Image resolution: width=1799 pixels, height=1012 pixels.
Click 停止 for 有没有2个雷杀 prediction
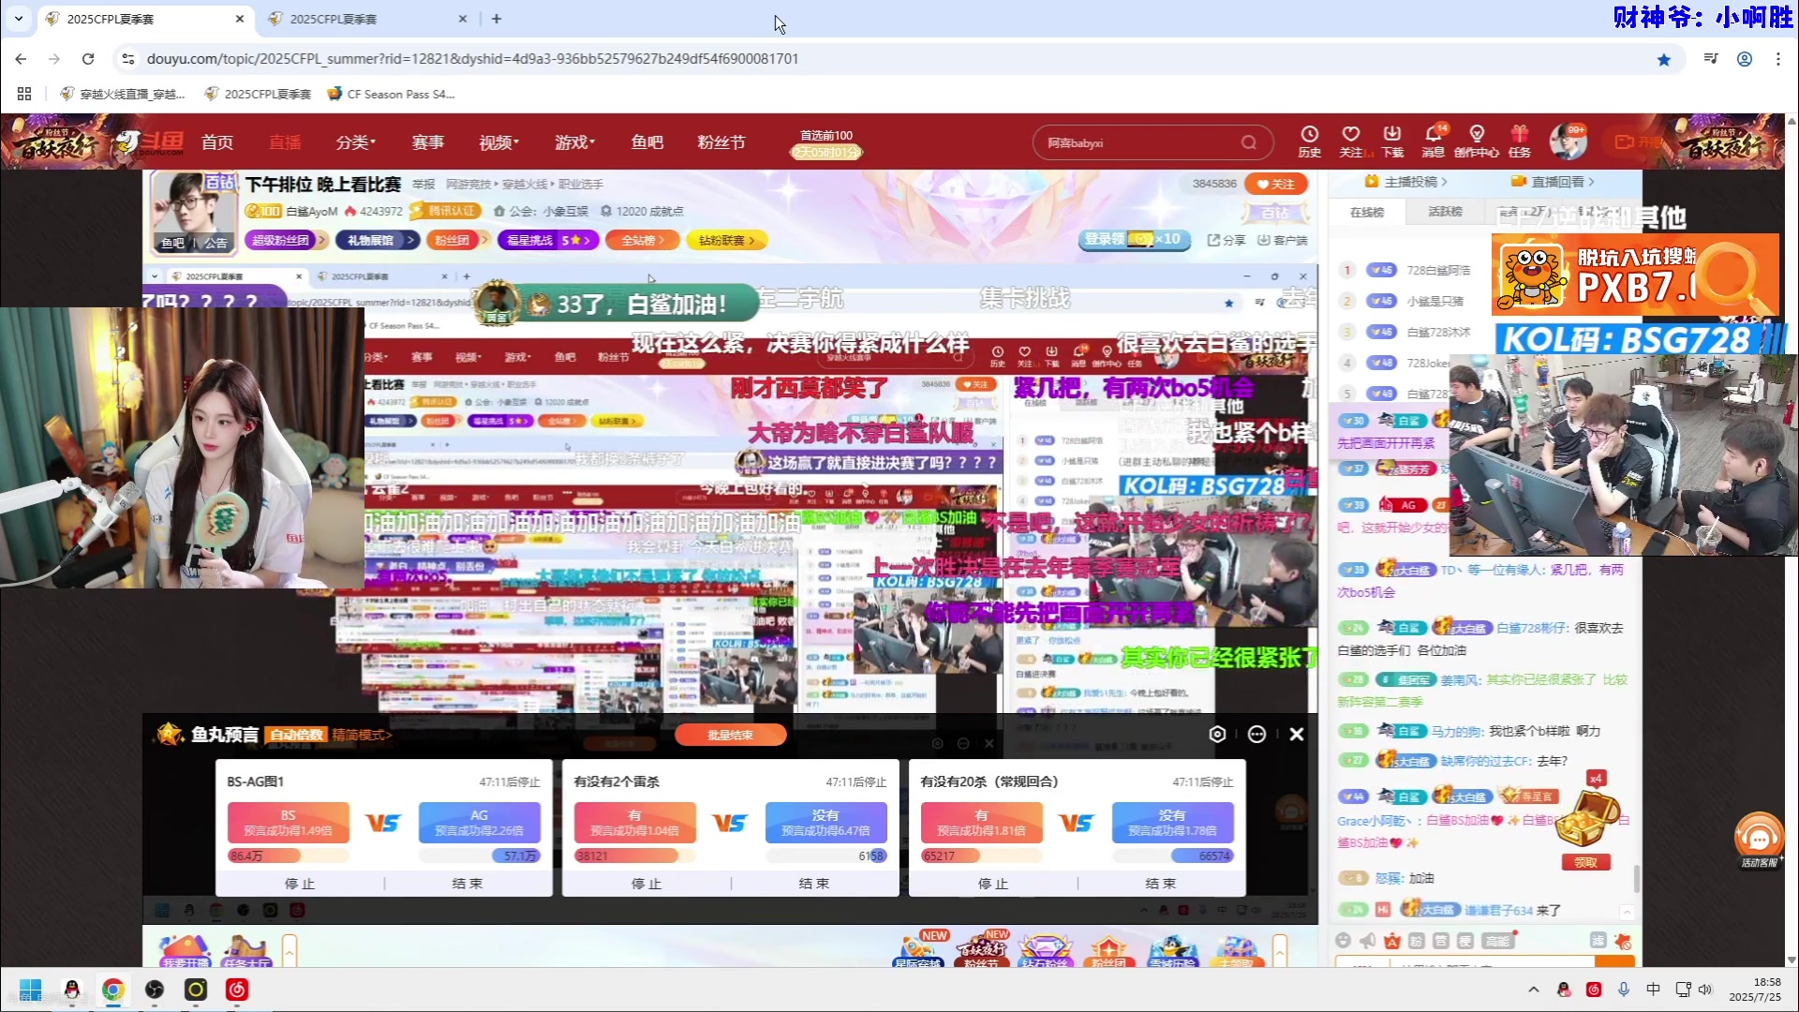pos(646,884)
